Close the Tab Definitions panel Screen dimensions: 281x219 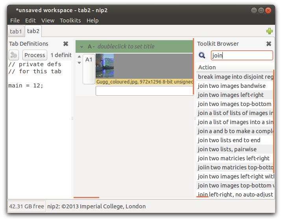[x=66, y=44]
